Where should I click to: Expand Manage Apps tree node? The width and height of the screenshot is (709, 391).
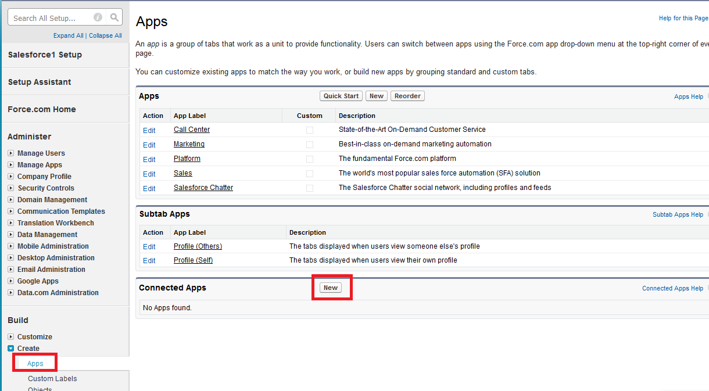click(x=11, y=165)
